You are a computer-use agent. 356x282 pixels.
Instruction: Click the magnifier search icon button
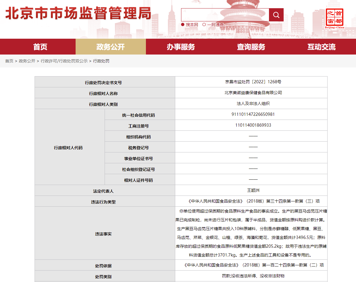point(276,15)
